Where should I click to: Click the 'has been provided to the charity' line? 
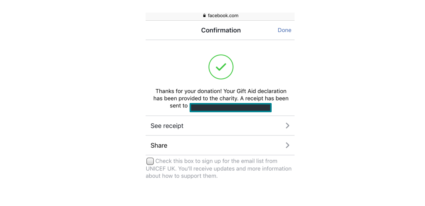195,99
